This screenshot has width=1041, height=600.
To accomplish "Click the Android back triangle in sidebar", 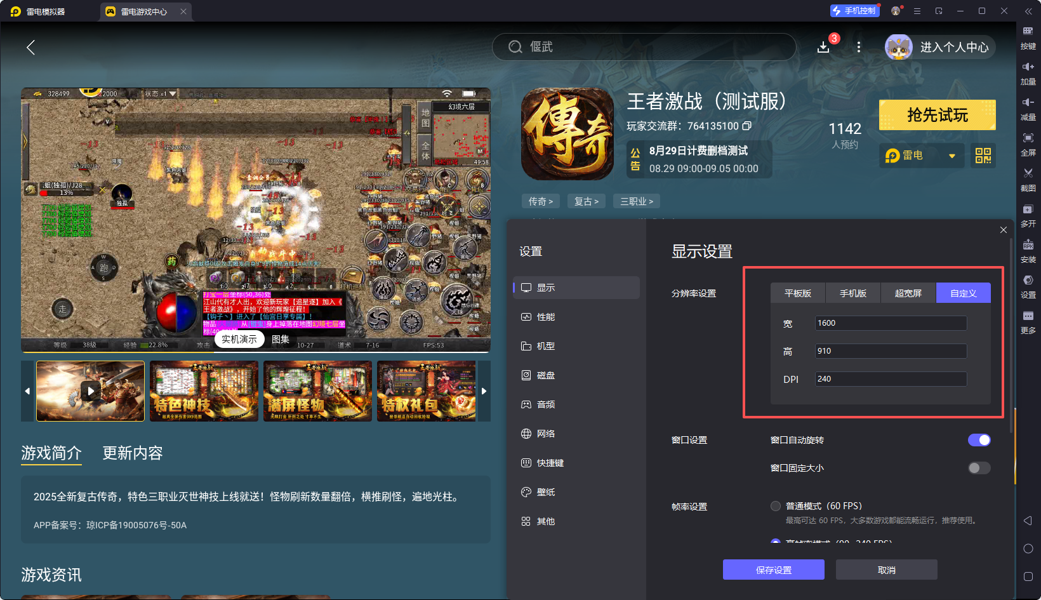I will [1028, 521].
